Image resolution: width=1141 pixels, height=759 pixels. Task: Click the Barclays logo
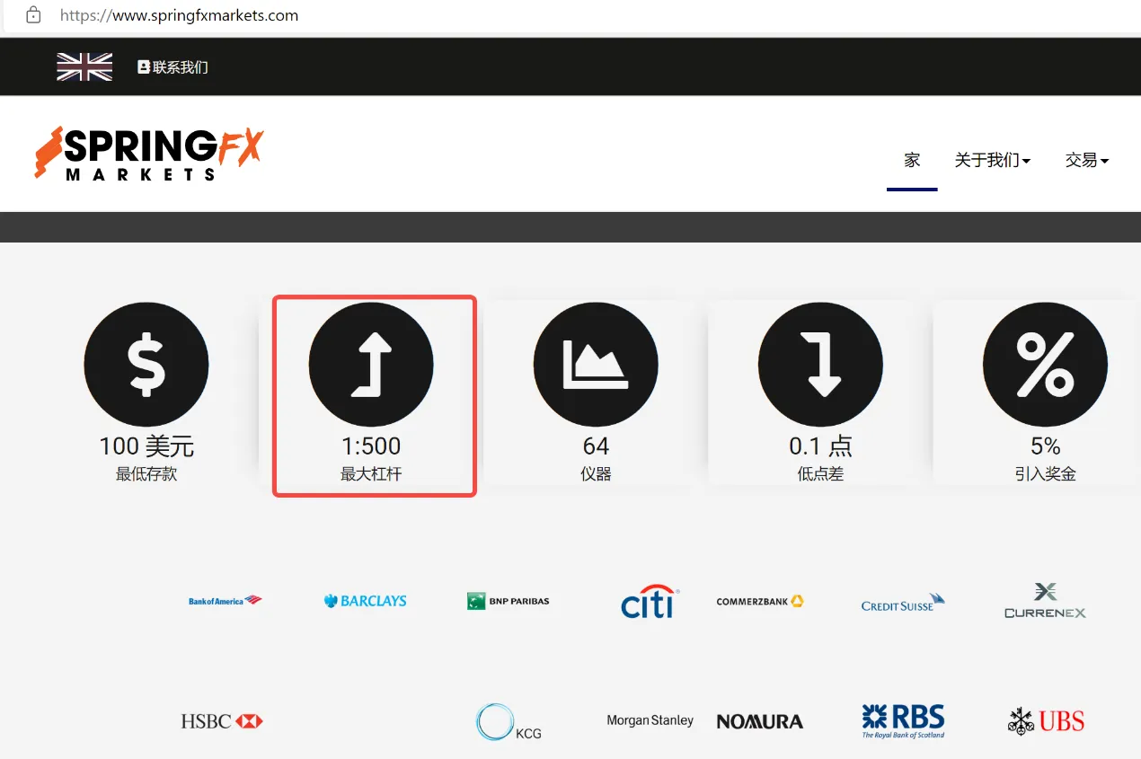366,601
